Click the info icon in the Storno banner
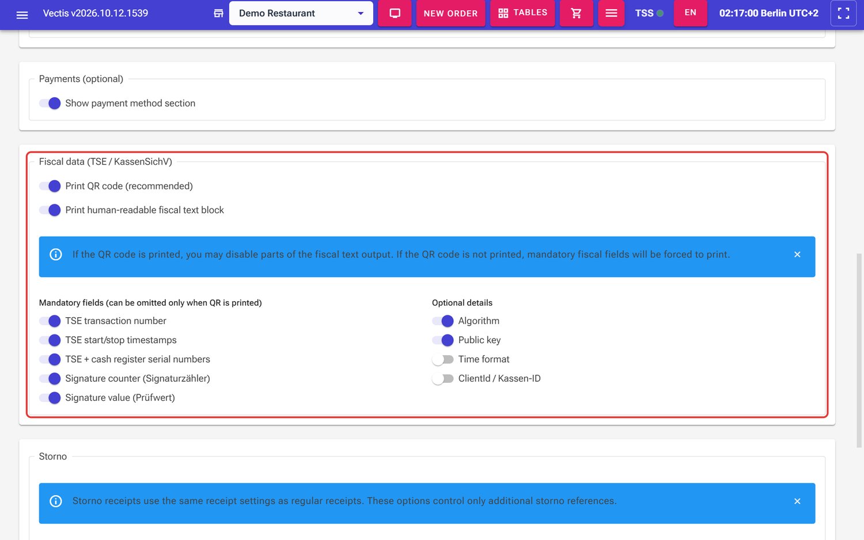Screen dimensions: 864x540 pyautogui.click(x=56, y=501)
